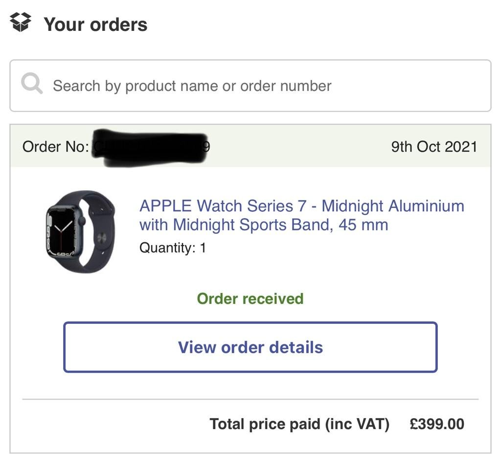
Task: Click the £399.00 price amount
Action: tap(437, 424)
